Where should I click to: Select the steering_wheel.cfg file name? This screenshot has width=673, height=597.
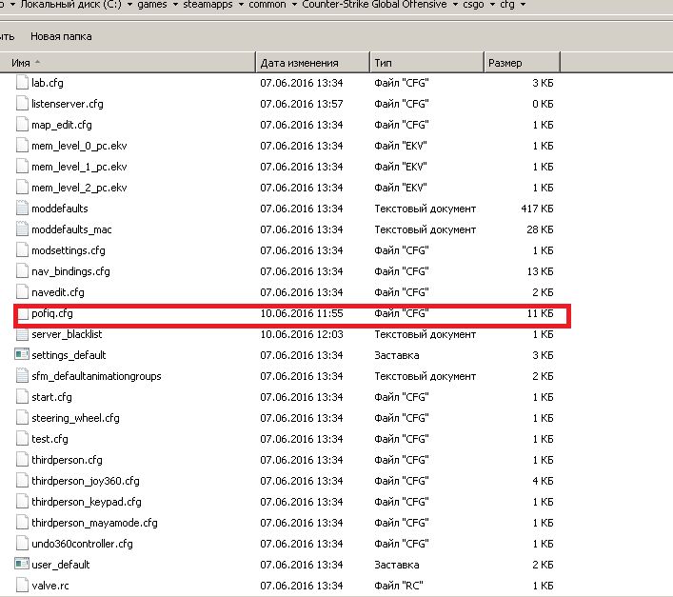click(x=75, y=418)
